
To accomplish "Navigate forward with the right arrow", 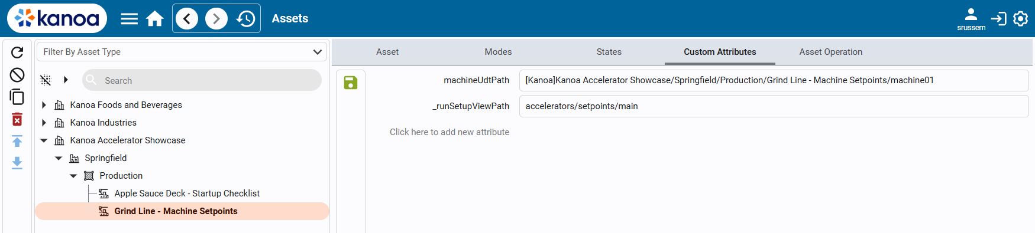I will click(216, 19).
